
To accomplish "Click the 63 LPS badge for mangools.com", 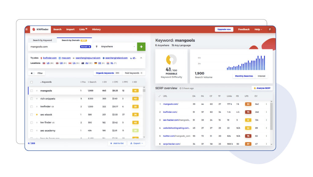I will point(248,104).
